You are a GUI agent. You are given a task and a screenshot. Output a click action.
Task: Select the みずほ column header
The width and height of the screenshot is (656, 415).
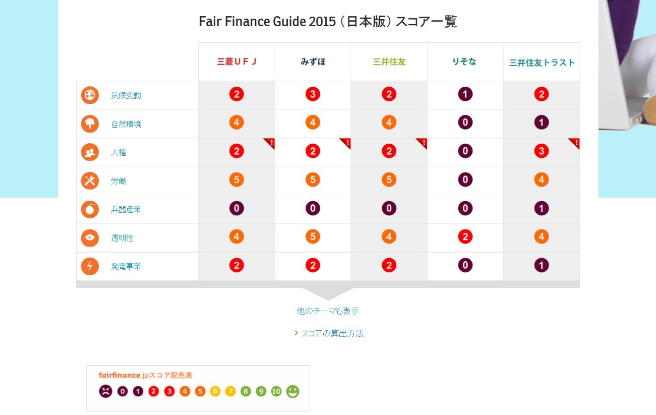[313, 62]
